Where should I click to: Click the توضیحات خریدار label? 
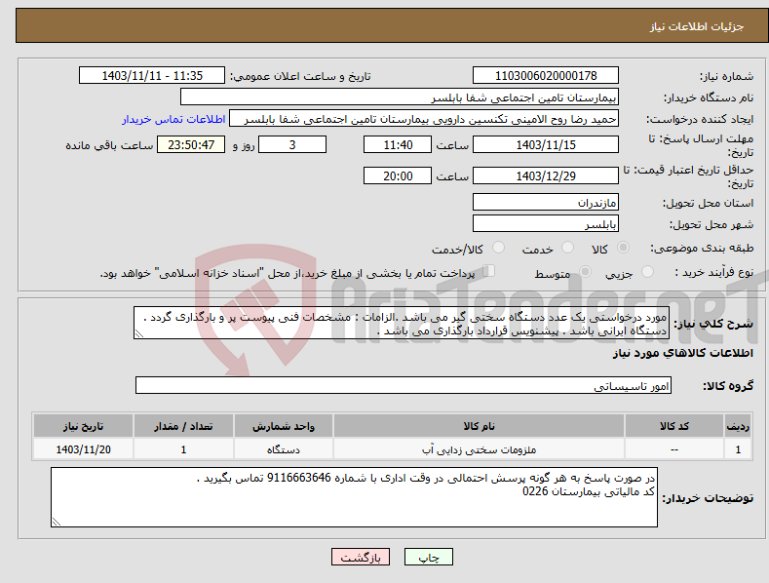[708, 498]
